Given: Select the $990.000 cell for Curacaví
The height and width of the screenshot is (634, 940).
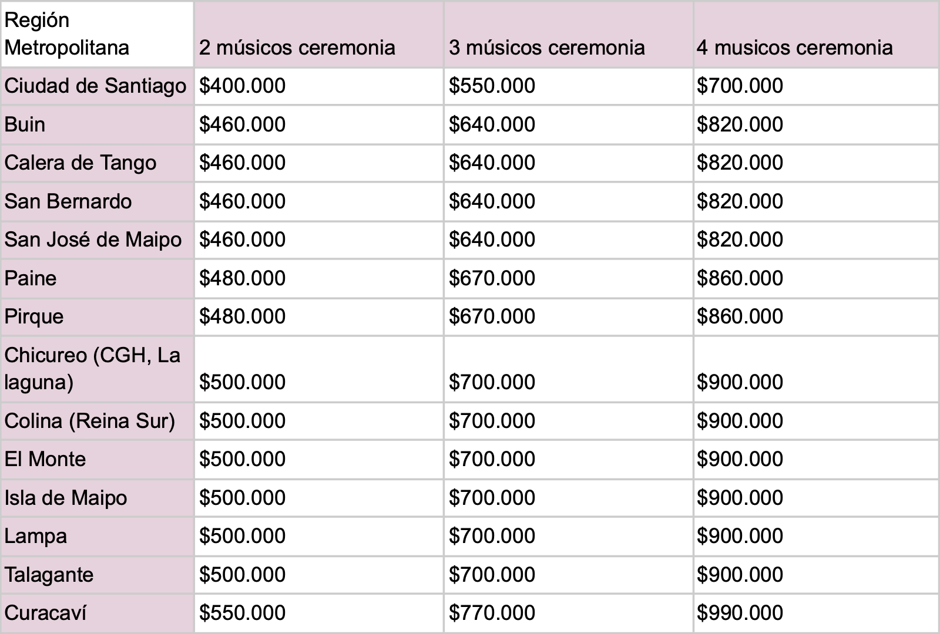Looking at the screenshot, I should click(816, 613).
